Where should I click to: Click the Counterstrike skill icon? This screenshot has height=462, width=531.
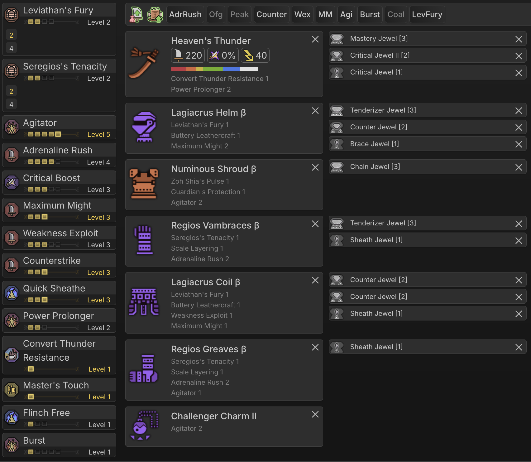pyautogui.click(x=12, y=265)
